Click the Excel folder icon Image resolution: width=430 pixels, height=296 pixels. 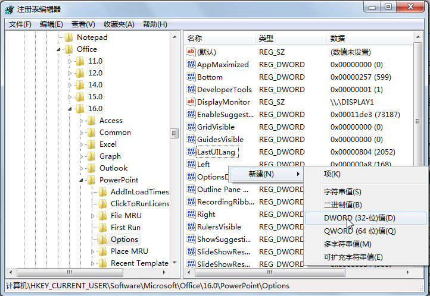[x=91, y=144]
